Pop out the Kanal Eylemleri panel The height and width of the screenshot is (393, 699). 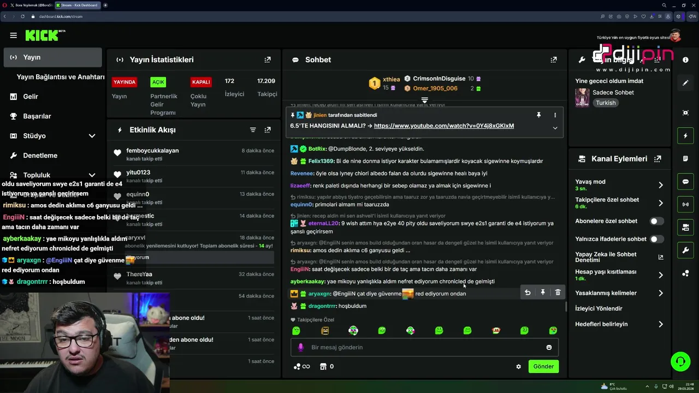(x=657, y=159)
